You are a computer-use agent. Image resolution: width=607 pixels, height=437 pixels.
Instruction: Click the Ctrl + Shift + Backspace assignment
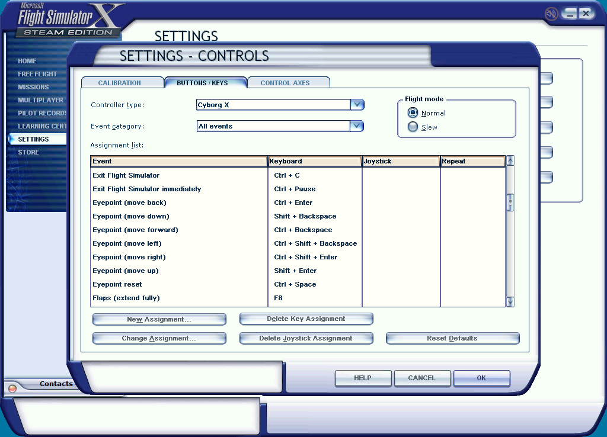(x=315, y=243)
